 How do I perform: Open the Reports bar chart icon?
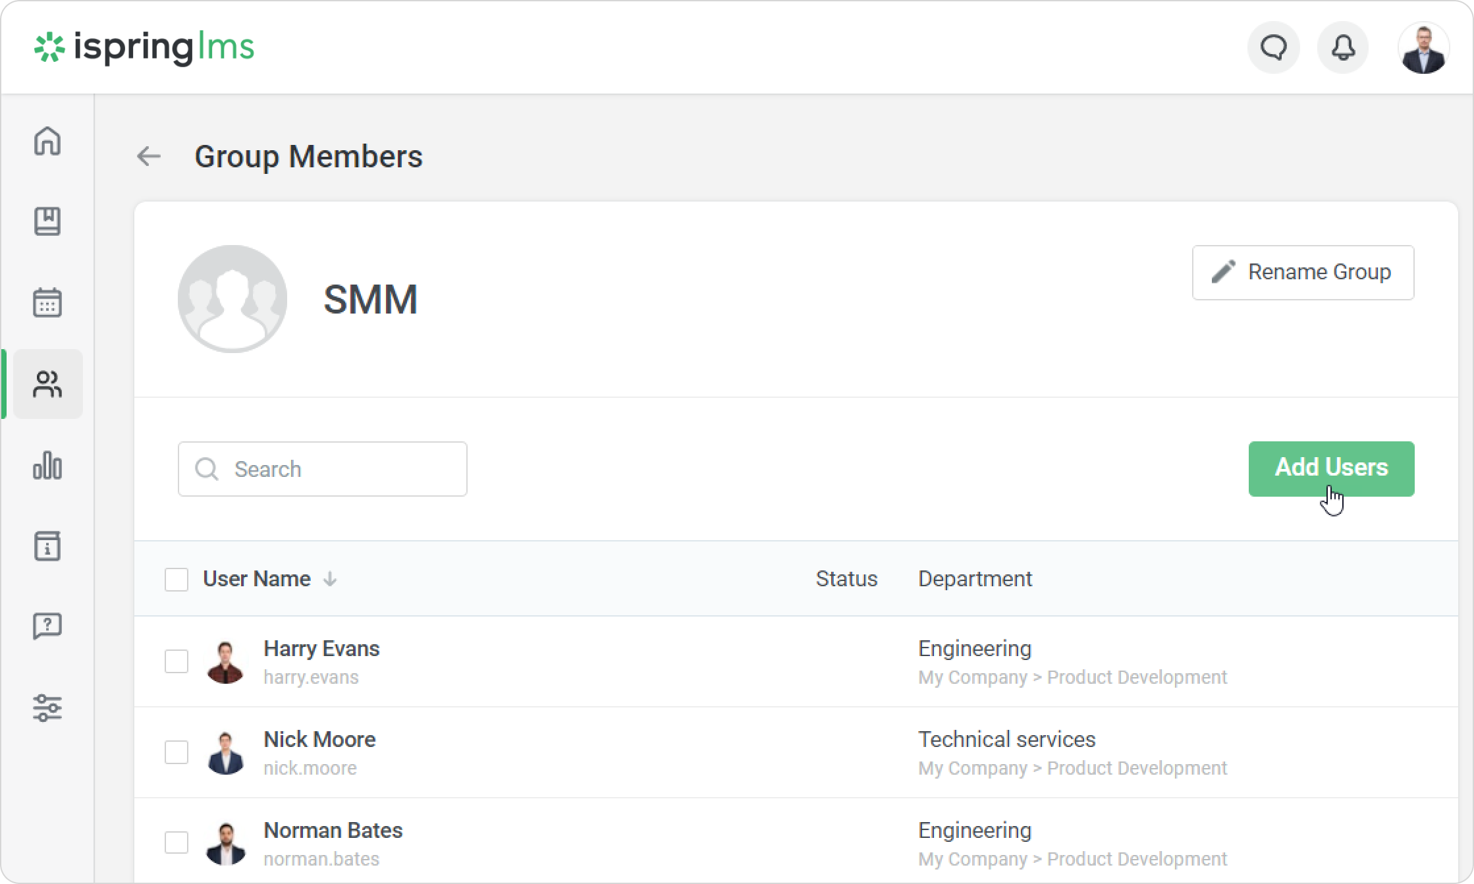47,465
